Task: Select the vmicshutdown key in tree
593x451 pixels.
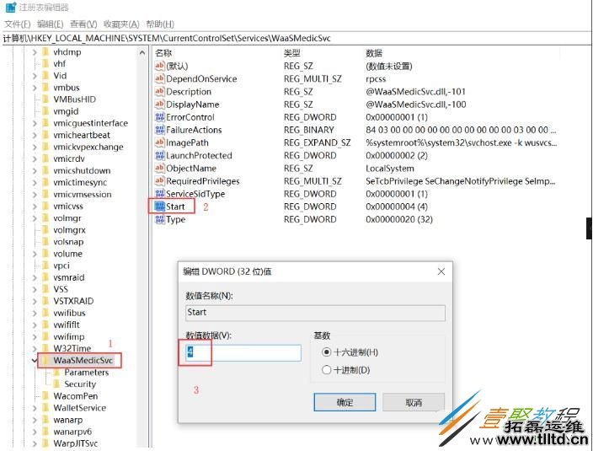Action: click(82, 170)
